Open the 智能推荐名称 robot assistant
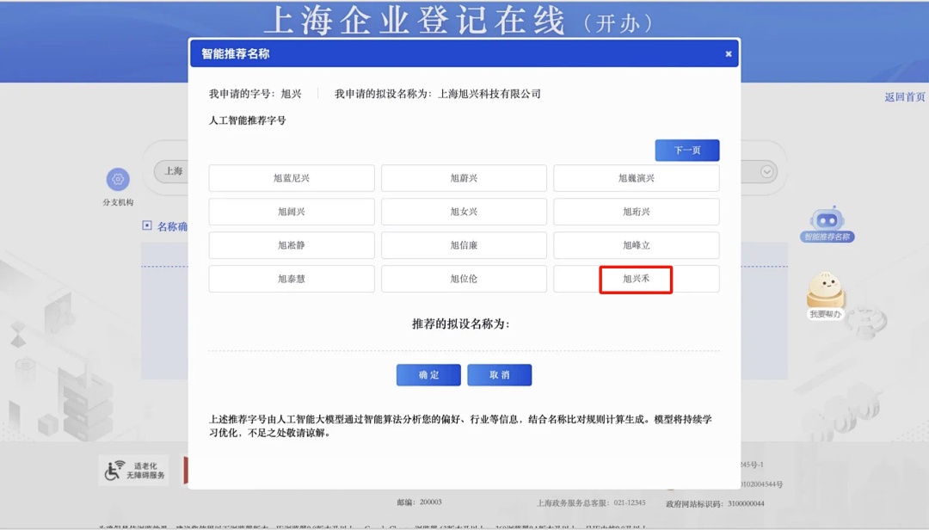This screenshot has height=530, width=929. coord(827,221)
